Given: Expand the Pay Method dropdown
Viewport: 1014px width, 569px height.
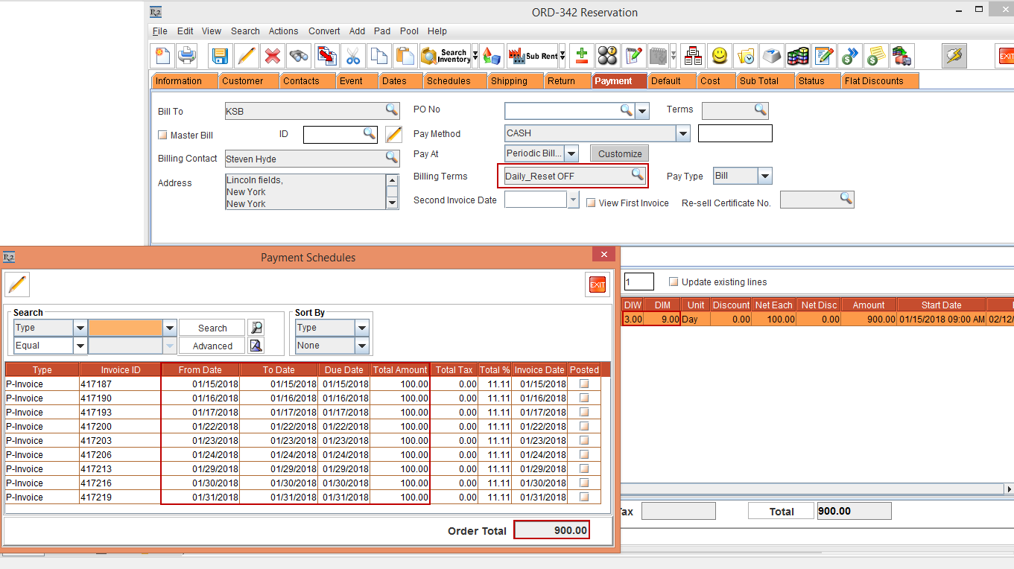Looking at the screenshot, I should pos(683,133).
